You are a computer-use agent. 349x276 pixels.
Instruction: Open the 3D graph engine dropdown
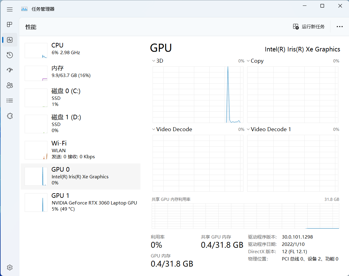(154, 61)
